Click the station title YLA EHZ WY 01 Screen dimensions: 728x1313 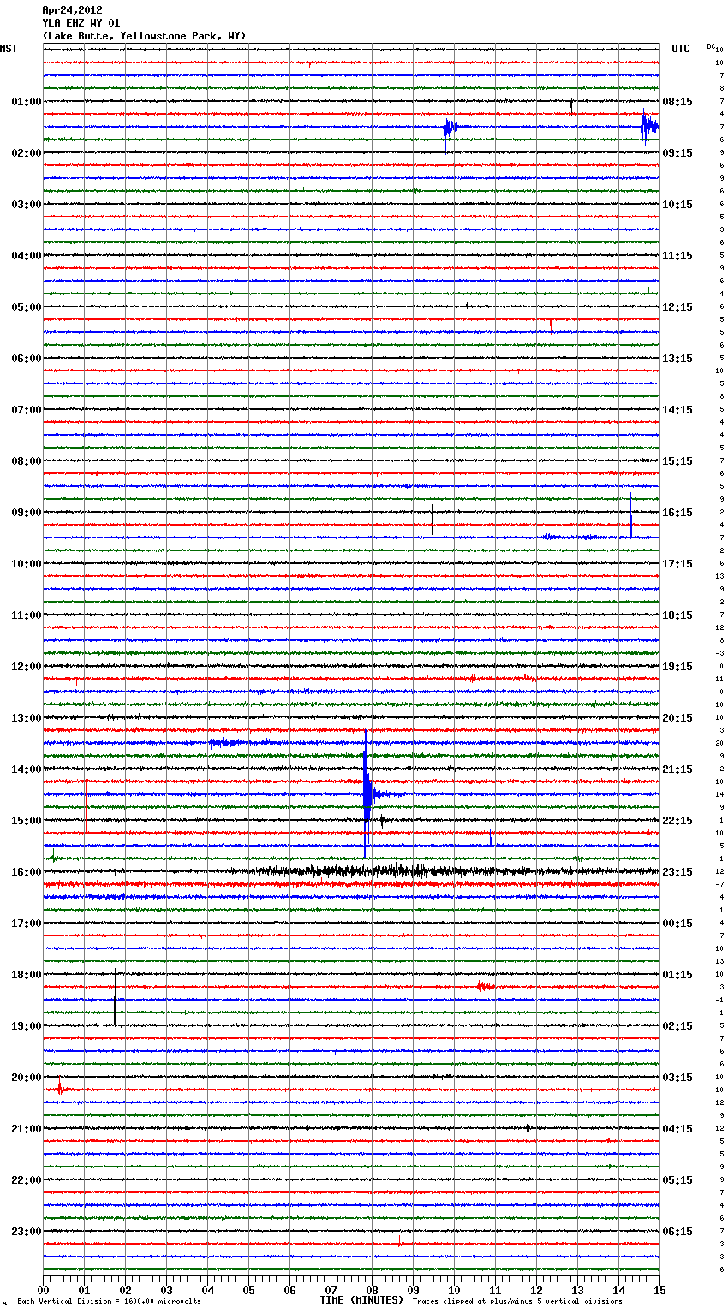81,23
